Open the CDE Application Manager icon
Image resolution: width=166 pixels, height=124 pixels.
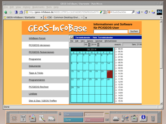pos(134,118)
